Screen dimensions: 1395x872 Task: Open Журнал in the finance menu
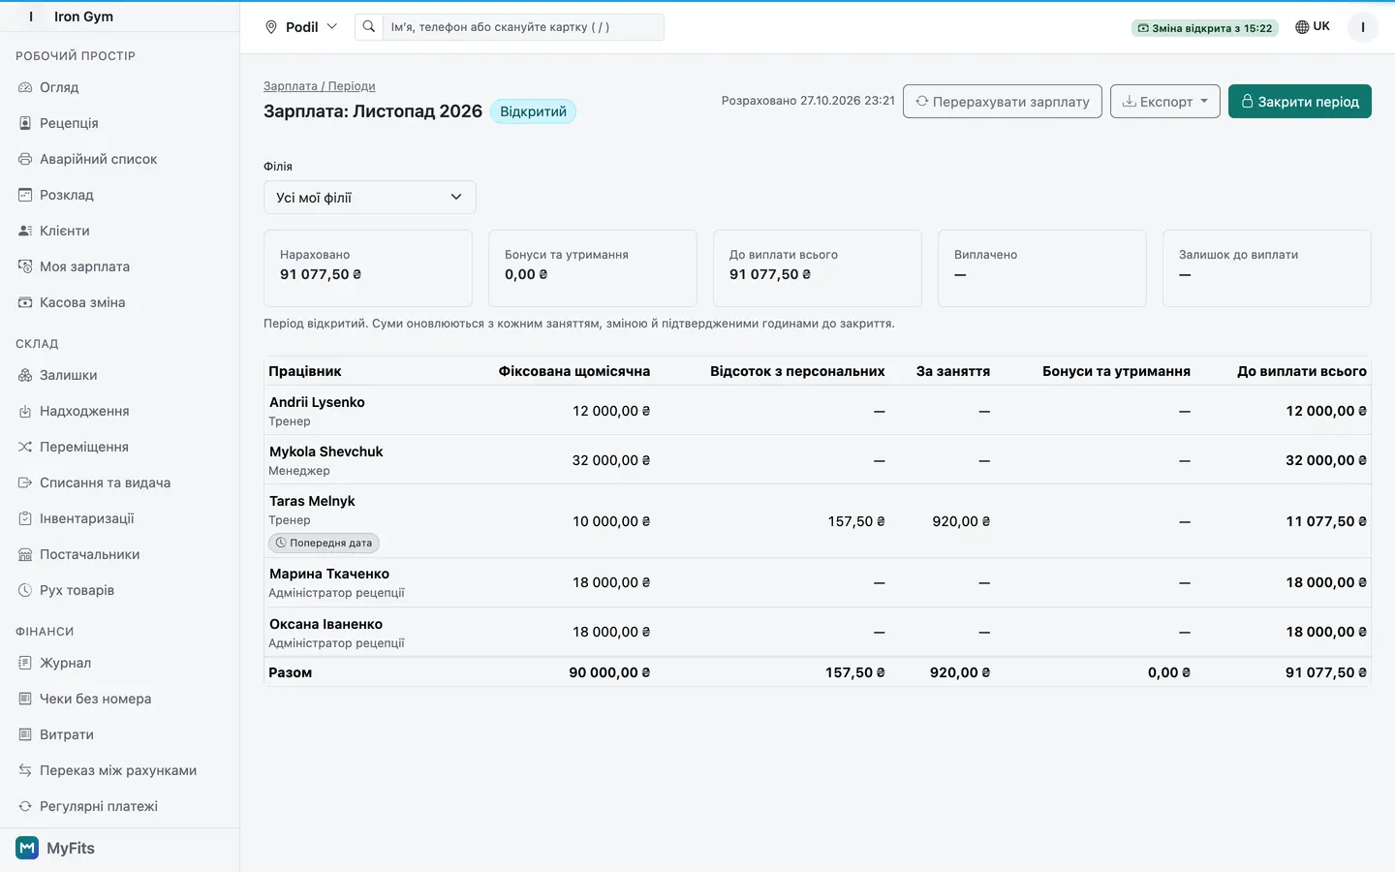point(65,663)
